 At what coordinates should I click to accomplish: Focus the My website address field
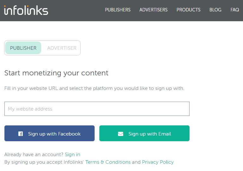tap(97, 109)
